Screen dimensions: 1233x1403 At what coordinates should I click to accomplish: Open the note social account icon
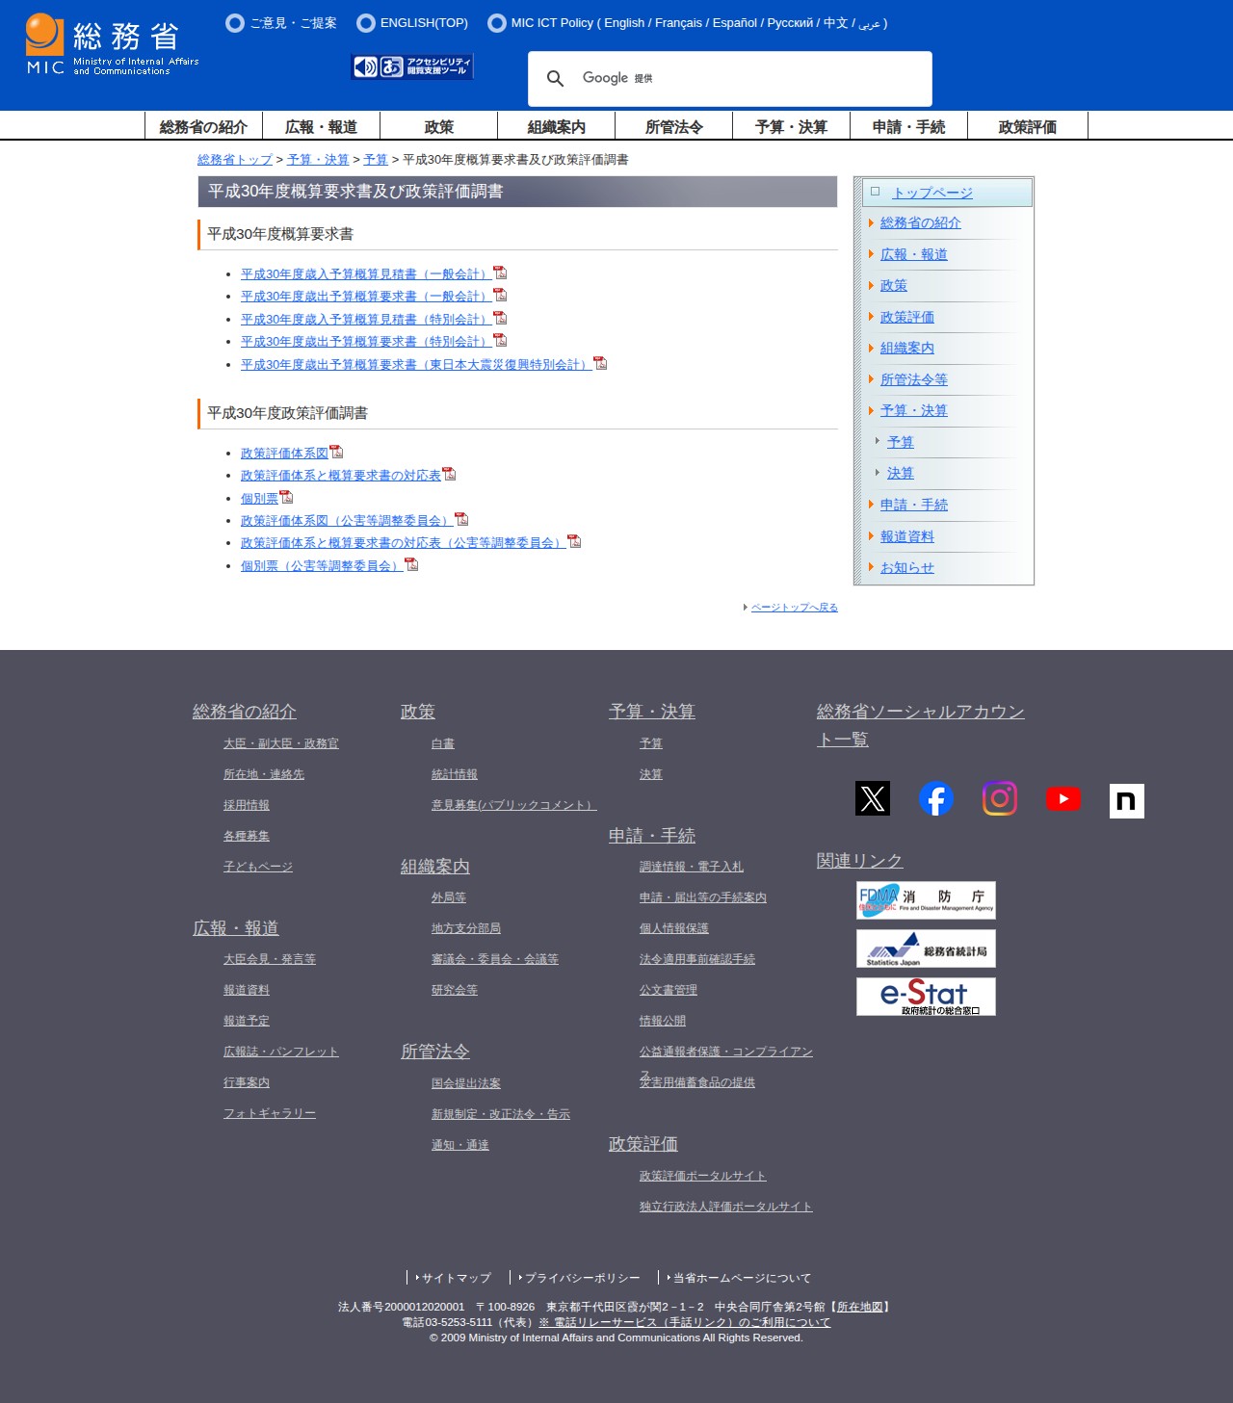point(1127,801)
